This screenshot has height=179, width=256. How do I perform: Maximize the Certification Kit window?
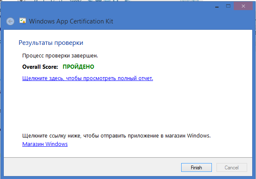(x=228, y=6)
